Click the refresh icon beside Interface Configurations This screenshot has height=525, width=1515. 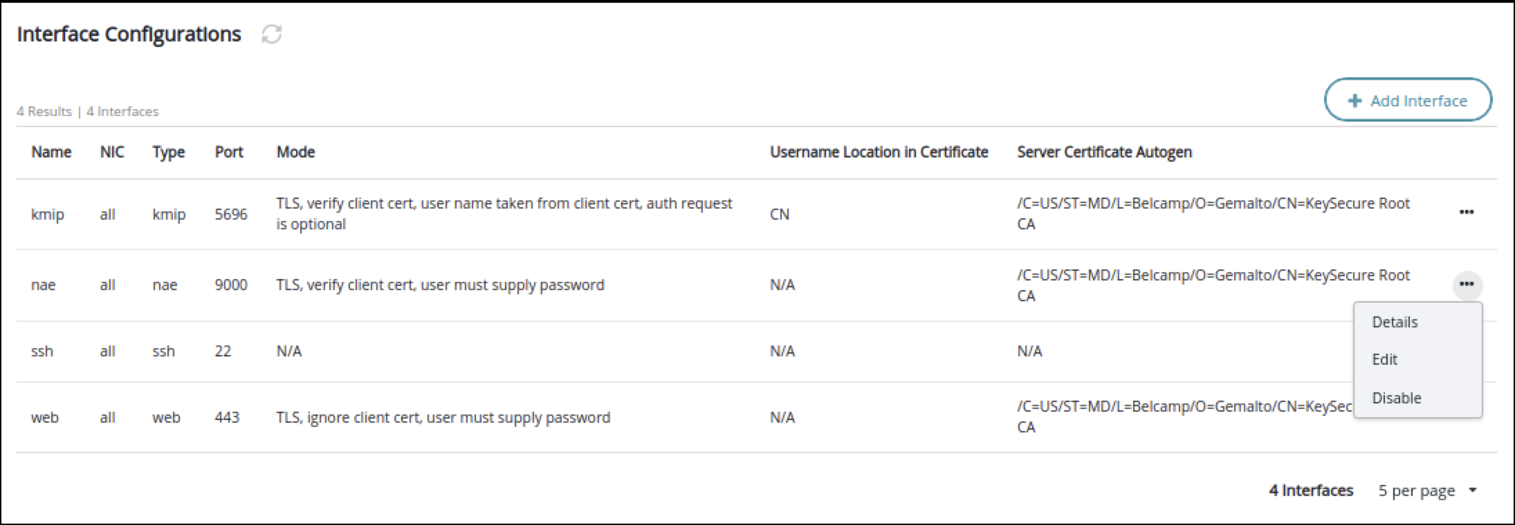pos(271,35)
